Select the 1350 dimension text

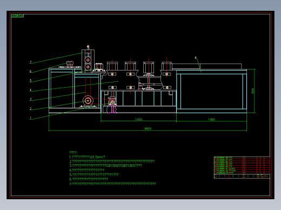(211, 120)
